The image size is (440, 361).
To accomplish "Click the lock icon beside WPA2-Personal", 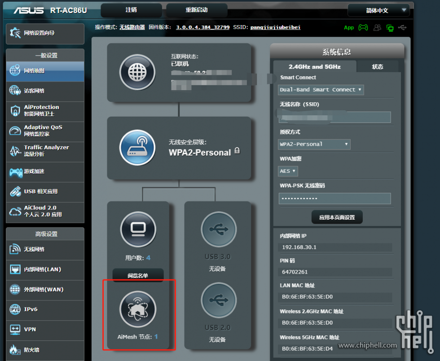I will (237, 151).
